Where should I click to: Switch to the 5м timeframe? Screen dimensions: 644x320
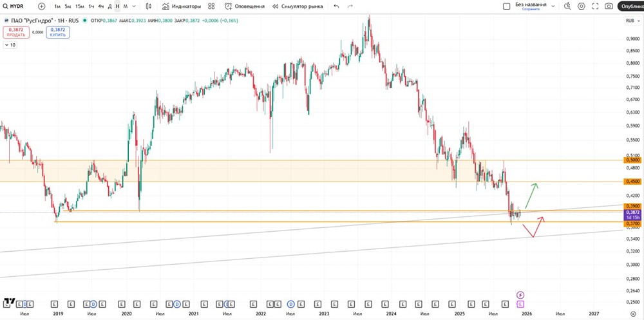pos(68,6)
